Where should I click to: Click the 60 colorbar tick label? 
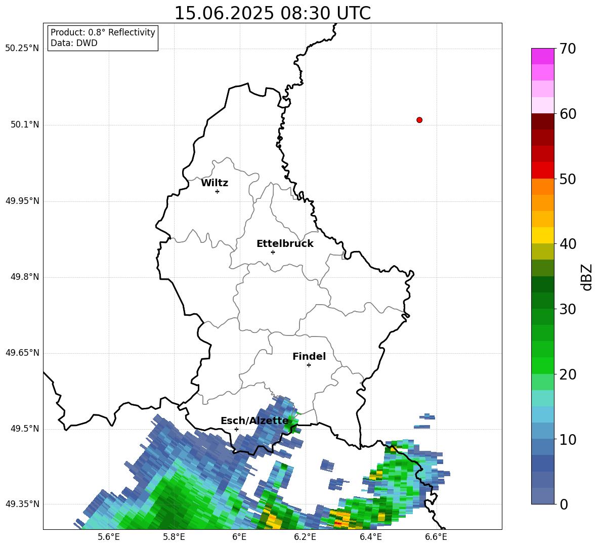click(x=568, y=114)
